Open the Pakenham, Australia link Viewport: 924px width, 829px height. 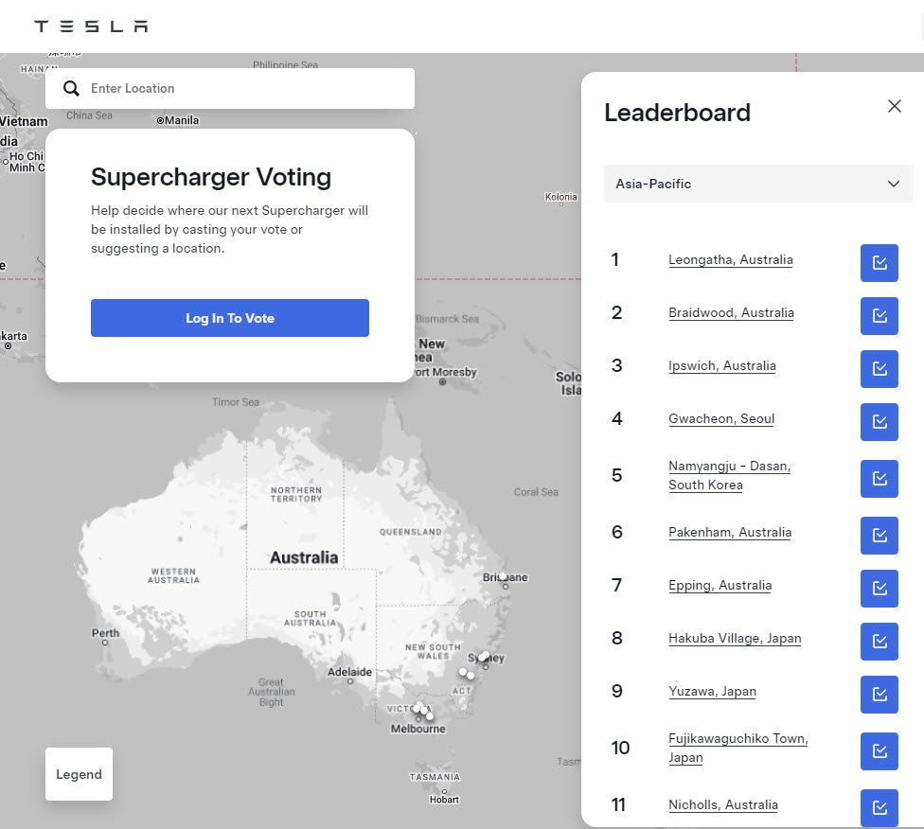(x=730, y=533)
